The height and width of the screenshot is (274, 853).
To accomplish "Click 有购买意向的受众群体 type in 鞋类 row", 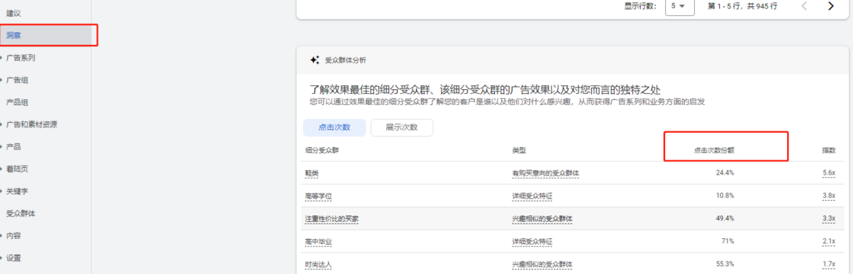I will (x=546, y=173).
